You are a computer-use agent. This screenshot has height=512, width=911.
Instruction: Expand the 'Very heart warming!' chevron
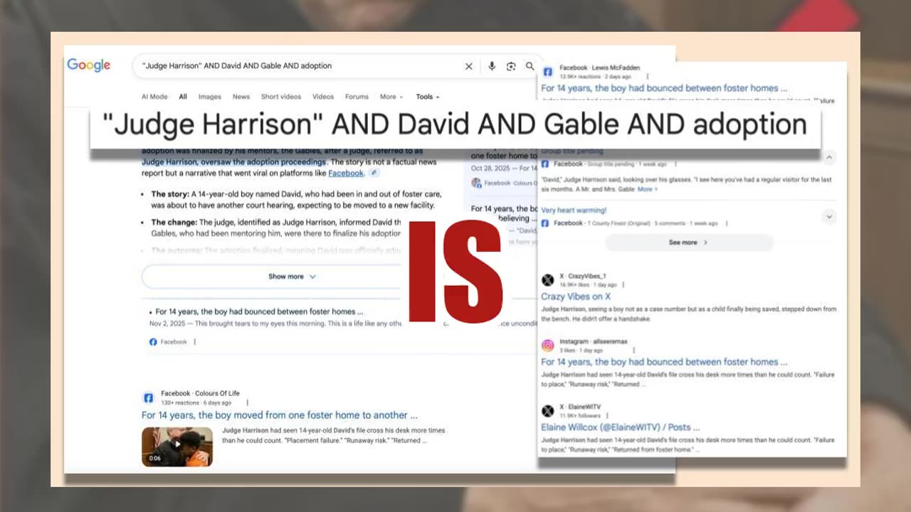tap(829, 217)
